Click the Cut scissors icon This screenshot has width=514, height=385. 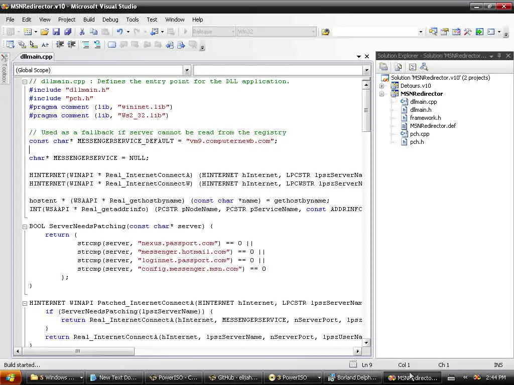(x=82, y=32)
